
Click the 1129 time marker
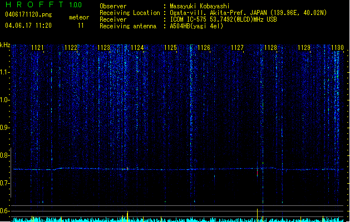coord(304,48)
